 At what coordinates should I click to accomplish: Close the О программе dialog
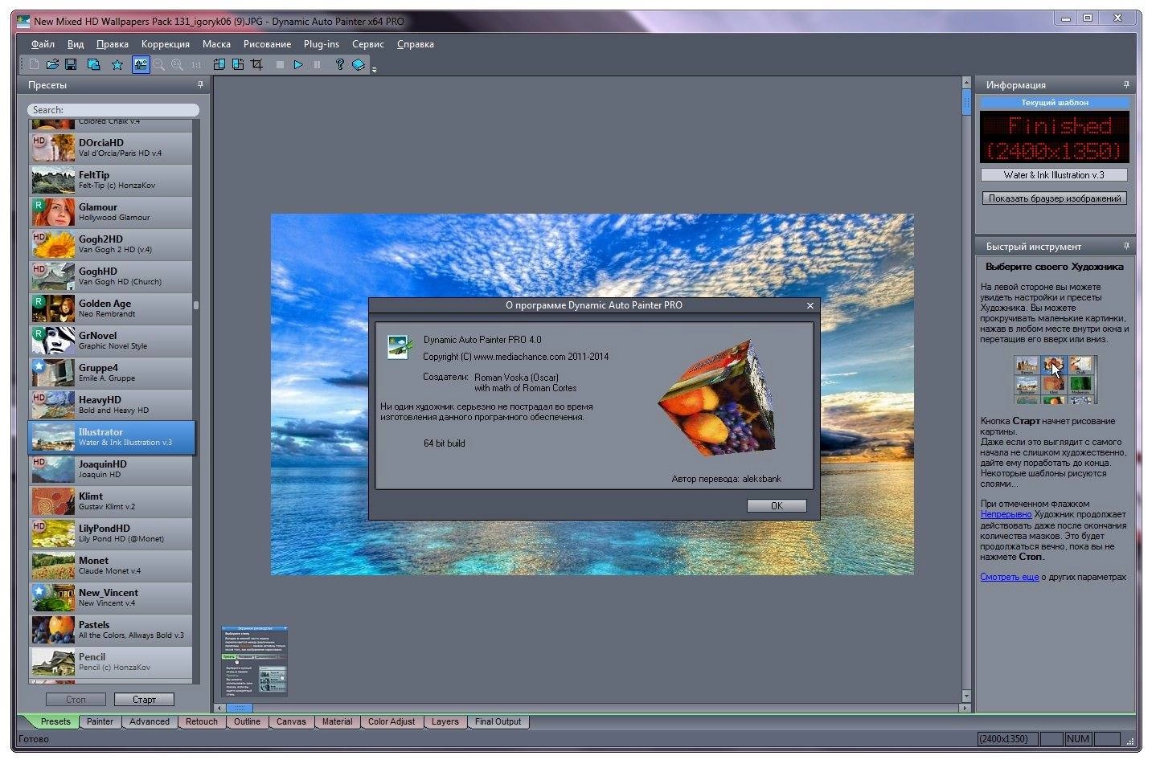coord(810,305)
